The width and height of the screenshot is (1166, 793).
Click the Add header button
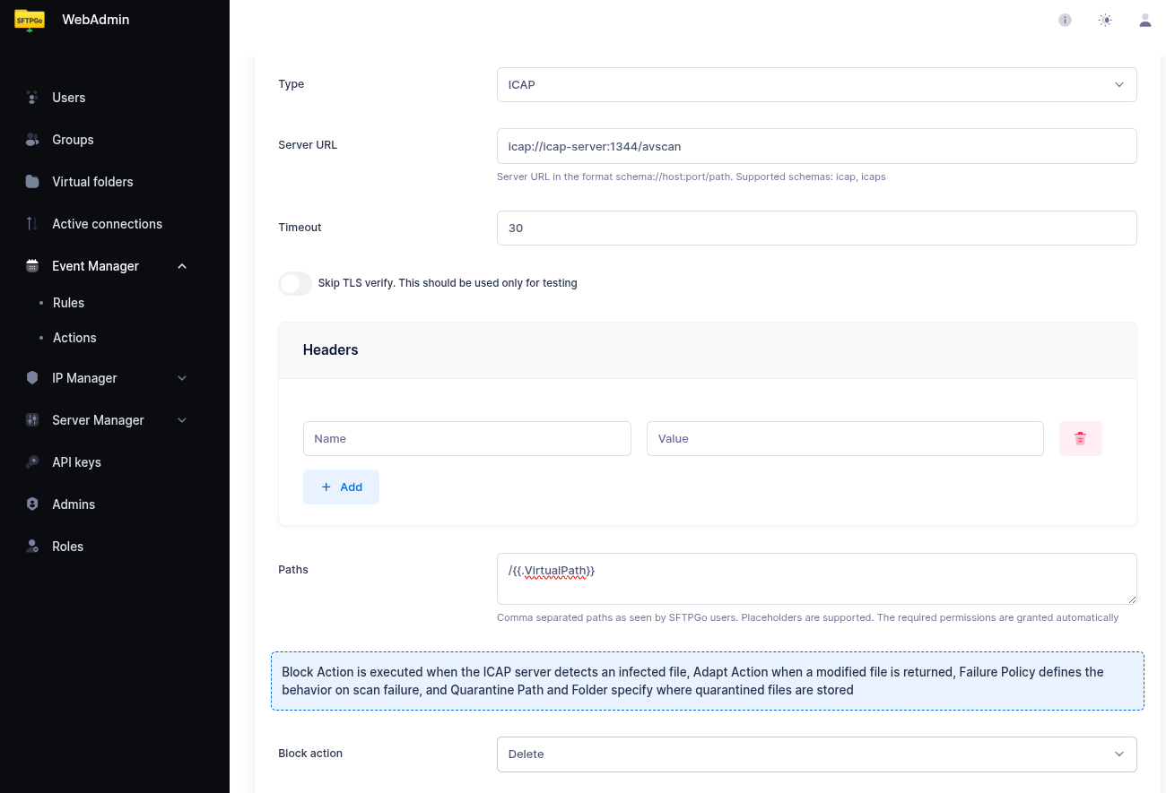[x=341, y=487]
